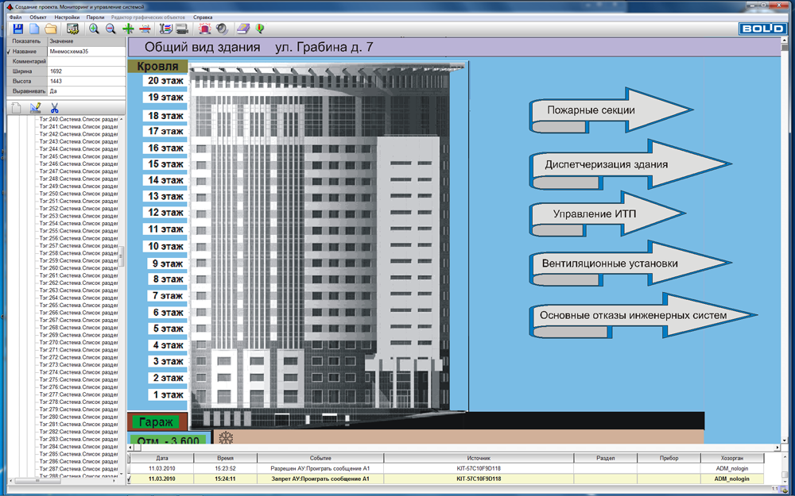Click the scissors cut icon
The width and height of the screenshot is (795, 496).
[x=55, y=107]
